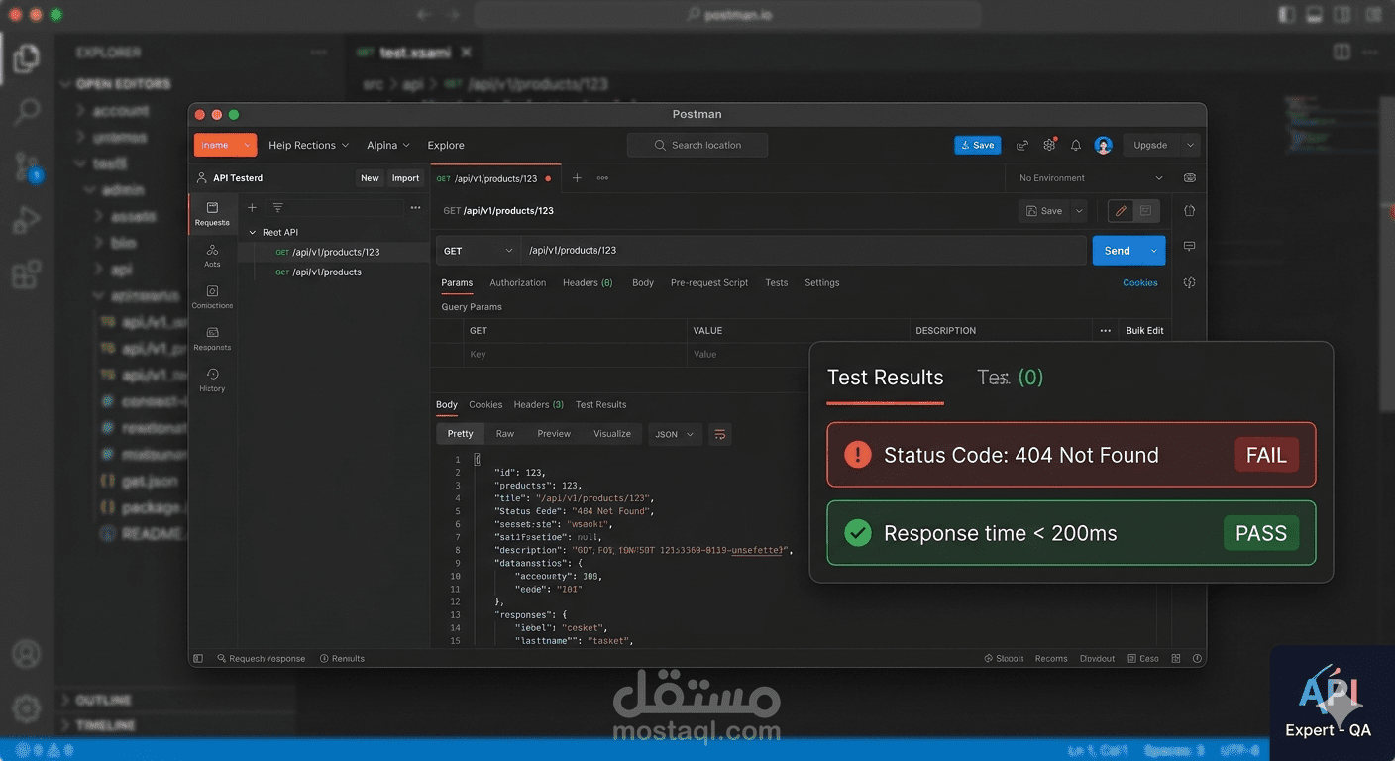
Task: Switch to the Authorization tab
Action: pyautogui.click(x=517, y=282)
